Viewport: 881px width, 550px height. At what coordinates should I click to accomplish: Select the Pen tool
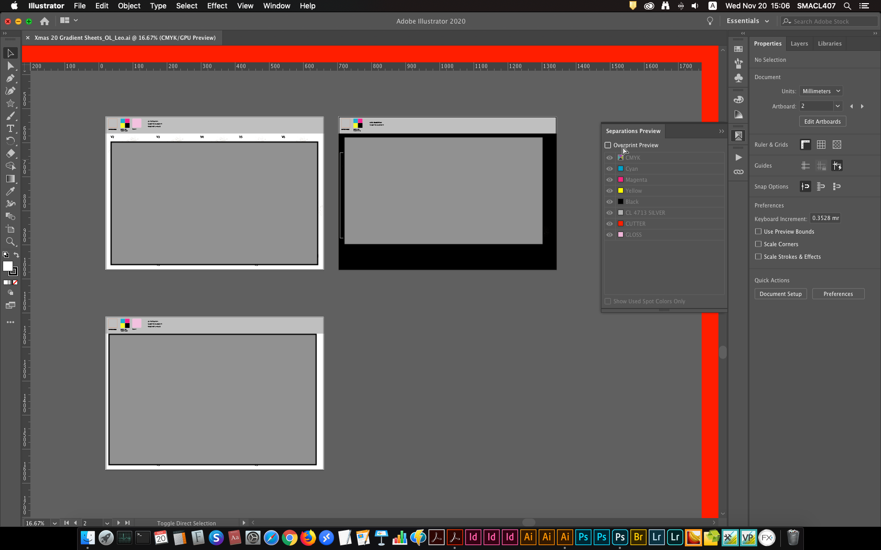click(10, 78)
